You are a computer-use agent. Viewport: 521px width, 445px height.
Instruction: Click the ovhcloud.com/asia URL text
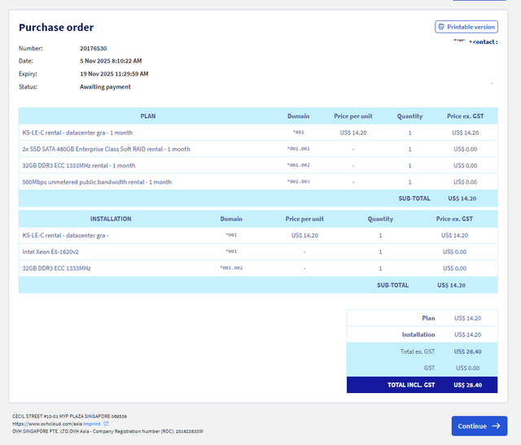click(x=47, y=424)
